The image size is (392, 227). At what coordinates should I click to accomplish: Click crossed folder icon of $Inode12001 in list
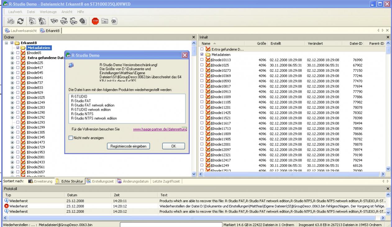[208, 145]
